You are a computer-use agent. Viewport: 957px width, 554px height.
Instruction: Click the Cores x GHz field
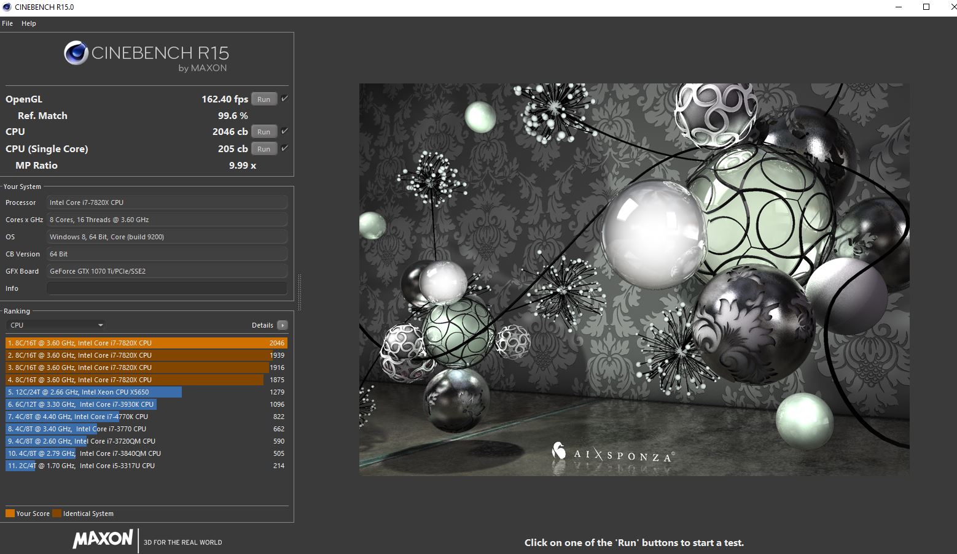pos(167,220)
